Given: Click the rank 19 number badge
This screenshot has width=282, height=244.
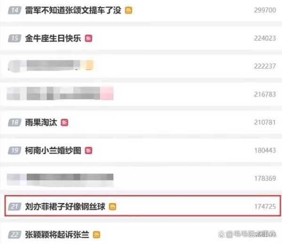Looking at the screenshot, I should [x=15, y=150].
